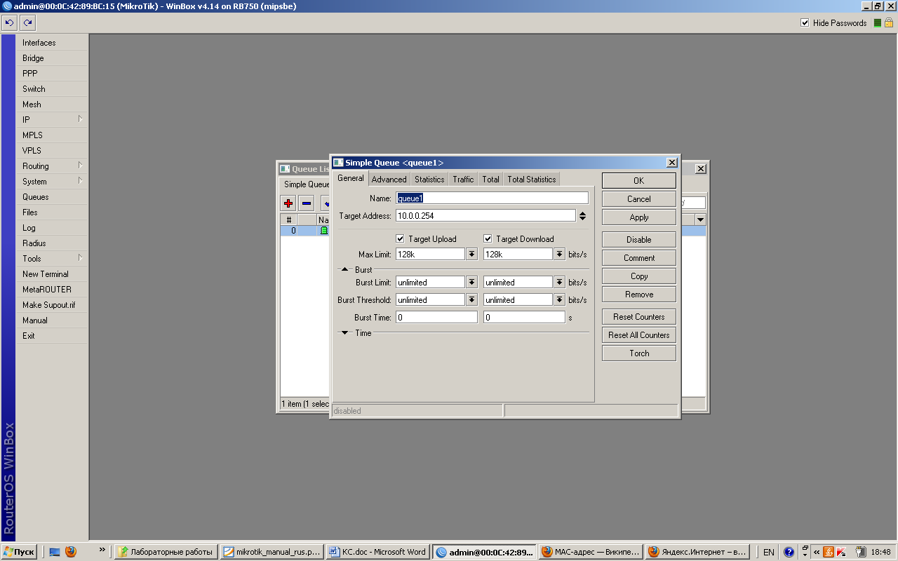Viewport: 898px width, 561px height.
Task: Click the Torch button
Action: pos(638,353)
